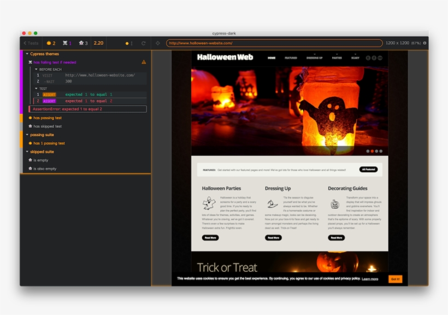Open the 'has skipped test' test
Image resolution: width=448 pixels, height=315 pixels.
pyautogui.click(x=48, y=126)
